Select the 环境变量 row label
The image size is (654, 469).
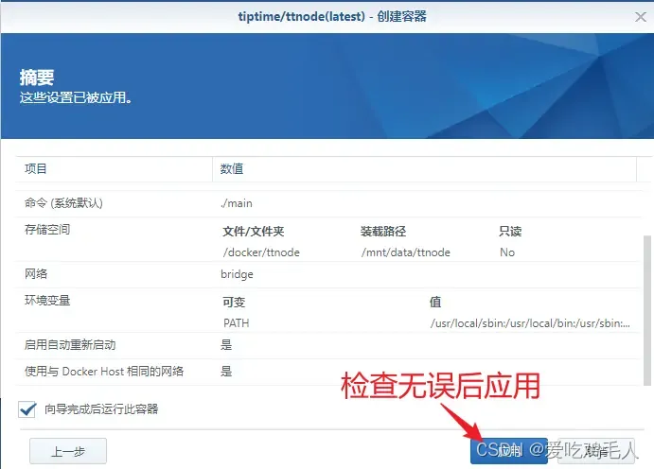pyautogui.click(x=47, y=301)
